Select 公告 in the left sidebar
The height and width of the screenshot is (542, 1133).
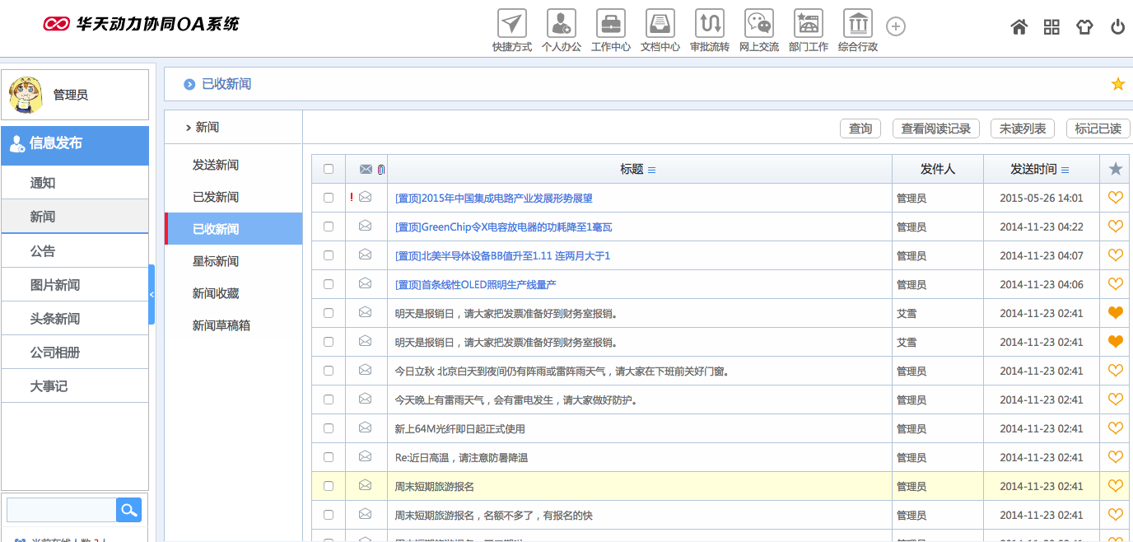coord(43,251)
